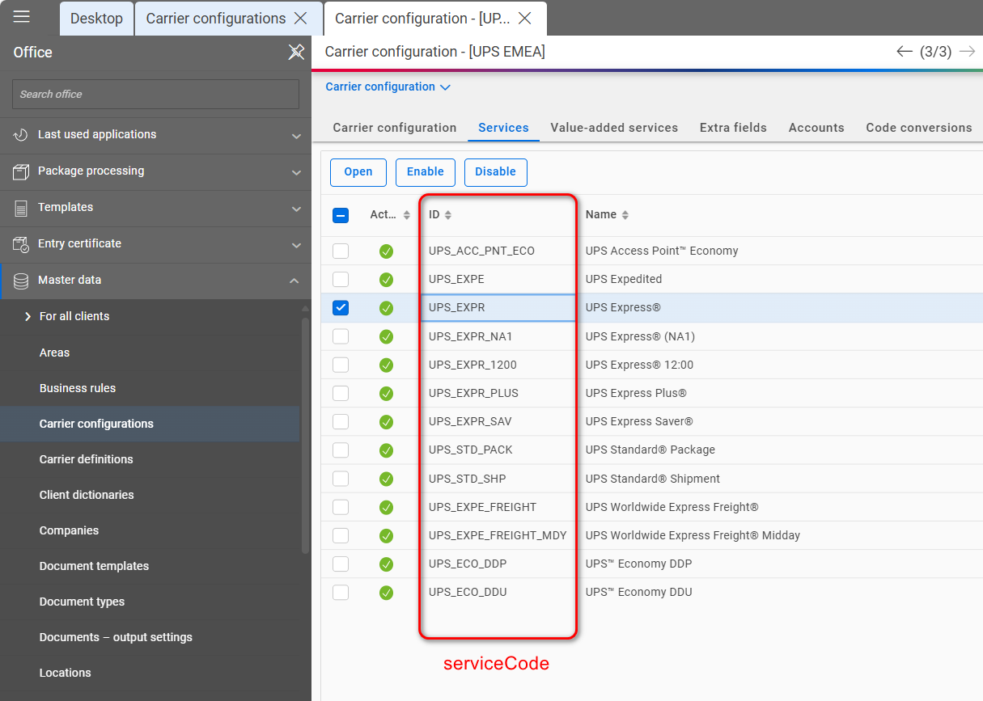Sort by the Name column arrows
983x701 pixels.
click(625, 215)
